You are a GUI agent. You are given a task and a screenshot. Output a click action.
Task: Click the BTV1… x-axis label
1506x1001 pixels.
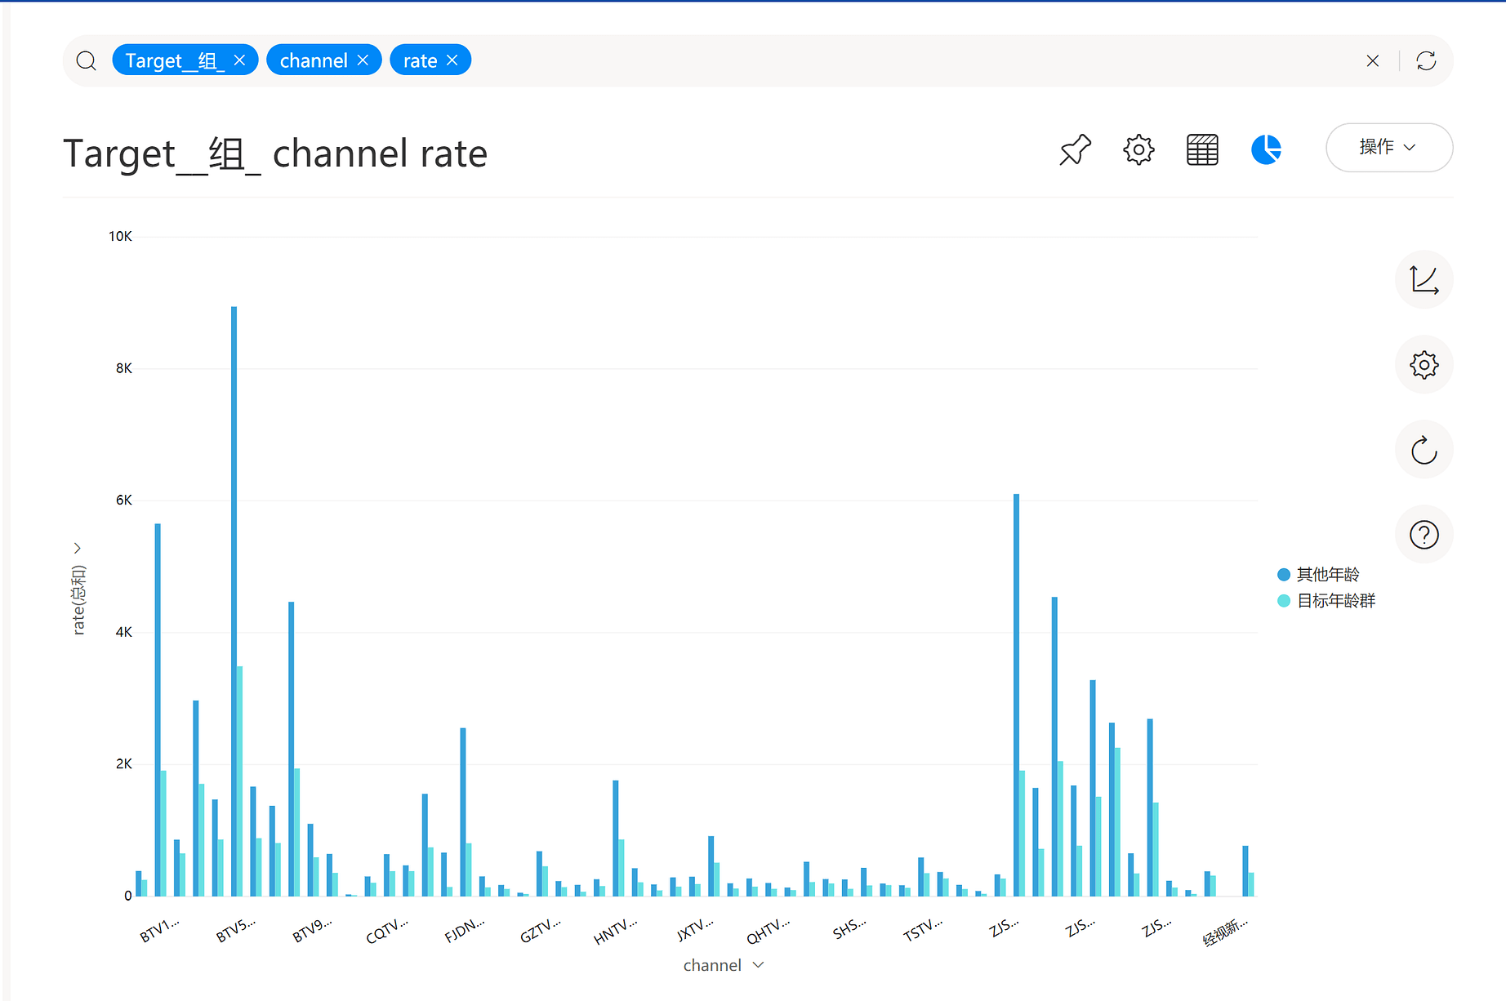[159, 930]
